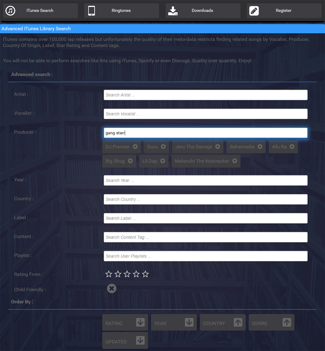This screenshot has width=325, height=351.
Task: Toggle UPDATED sort direction arrow
Action: click(140, 341)
